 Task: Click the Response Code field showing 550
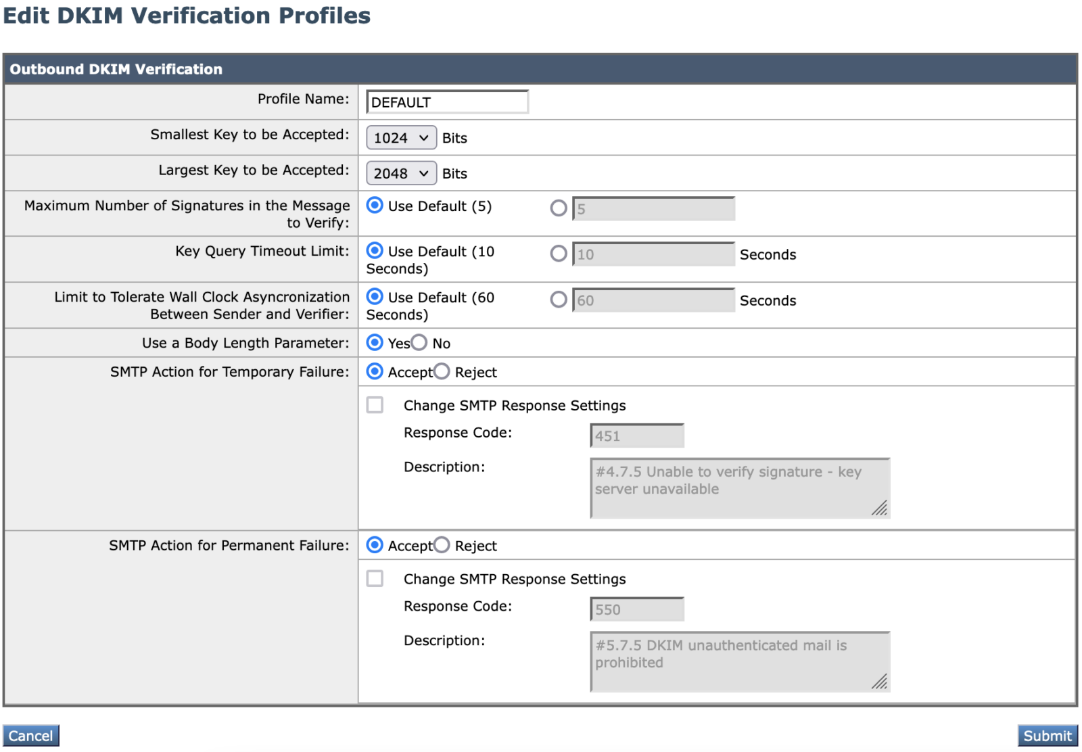(637, 610)
